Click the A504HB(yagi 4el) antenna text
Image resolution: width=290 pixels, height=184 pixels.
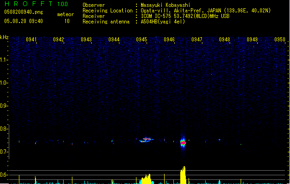click(x=163, y=22)
